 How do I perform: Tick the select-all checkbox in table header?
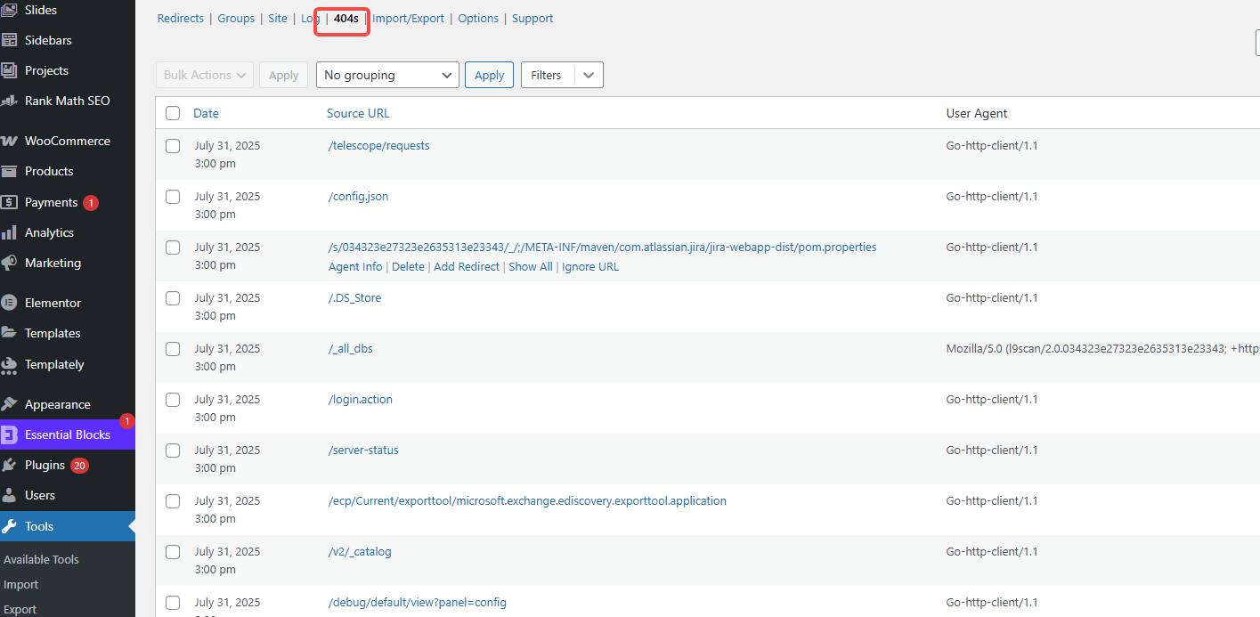pyautogui.click(x=173, y=113)
